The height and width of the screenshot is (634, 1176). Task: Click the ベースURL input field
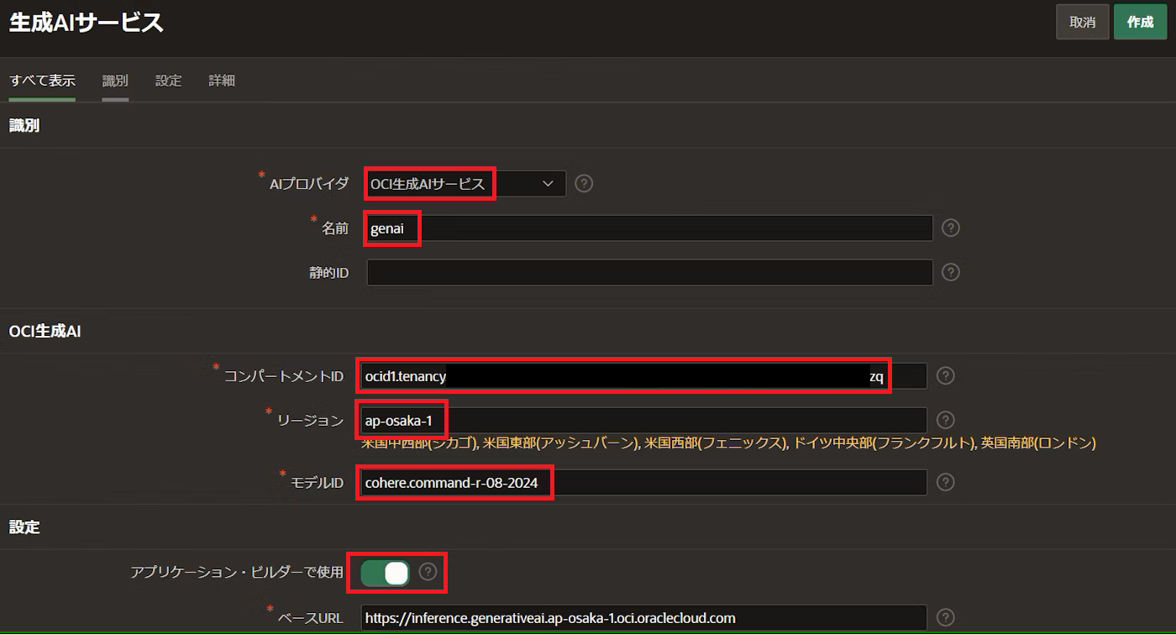click(643, 617)
